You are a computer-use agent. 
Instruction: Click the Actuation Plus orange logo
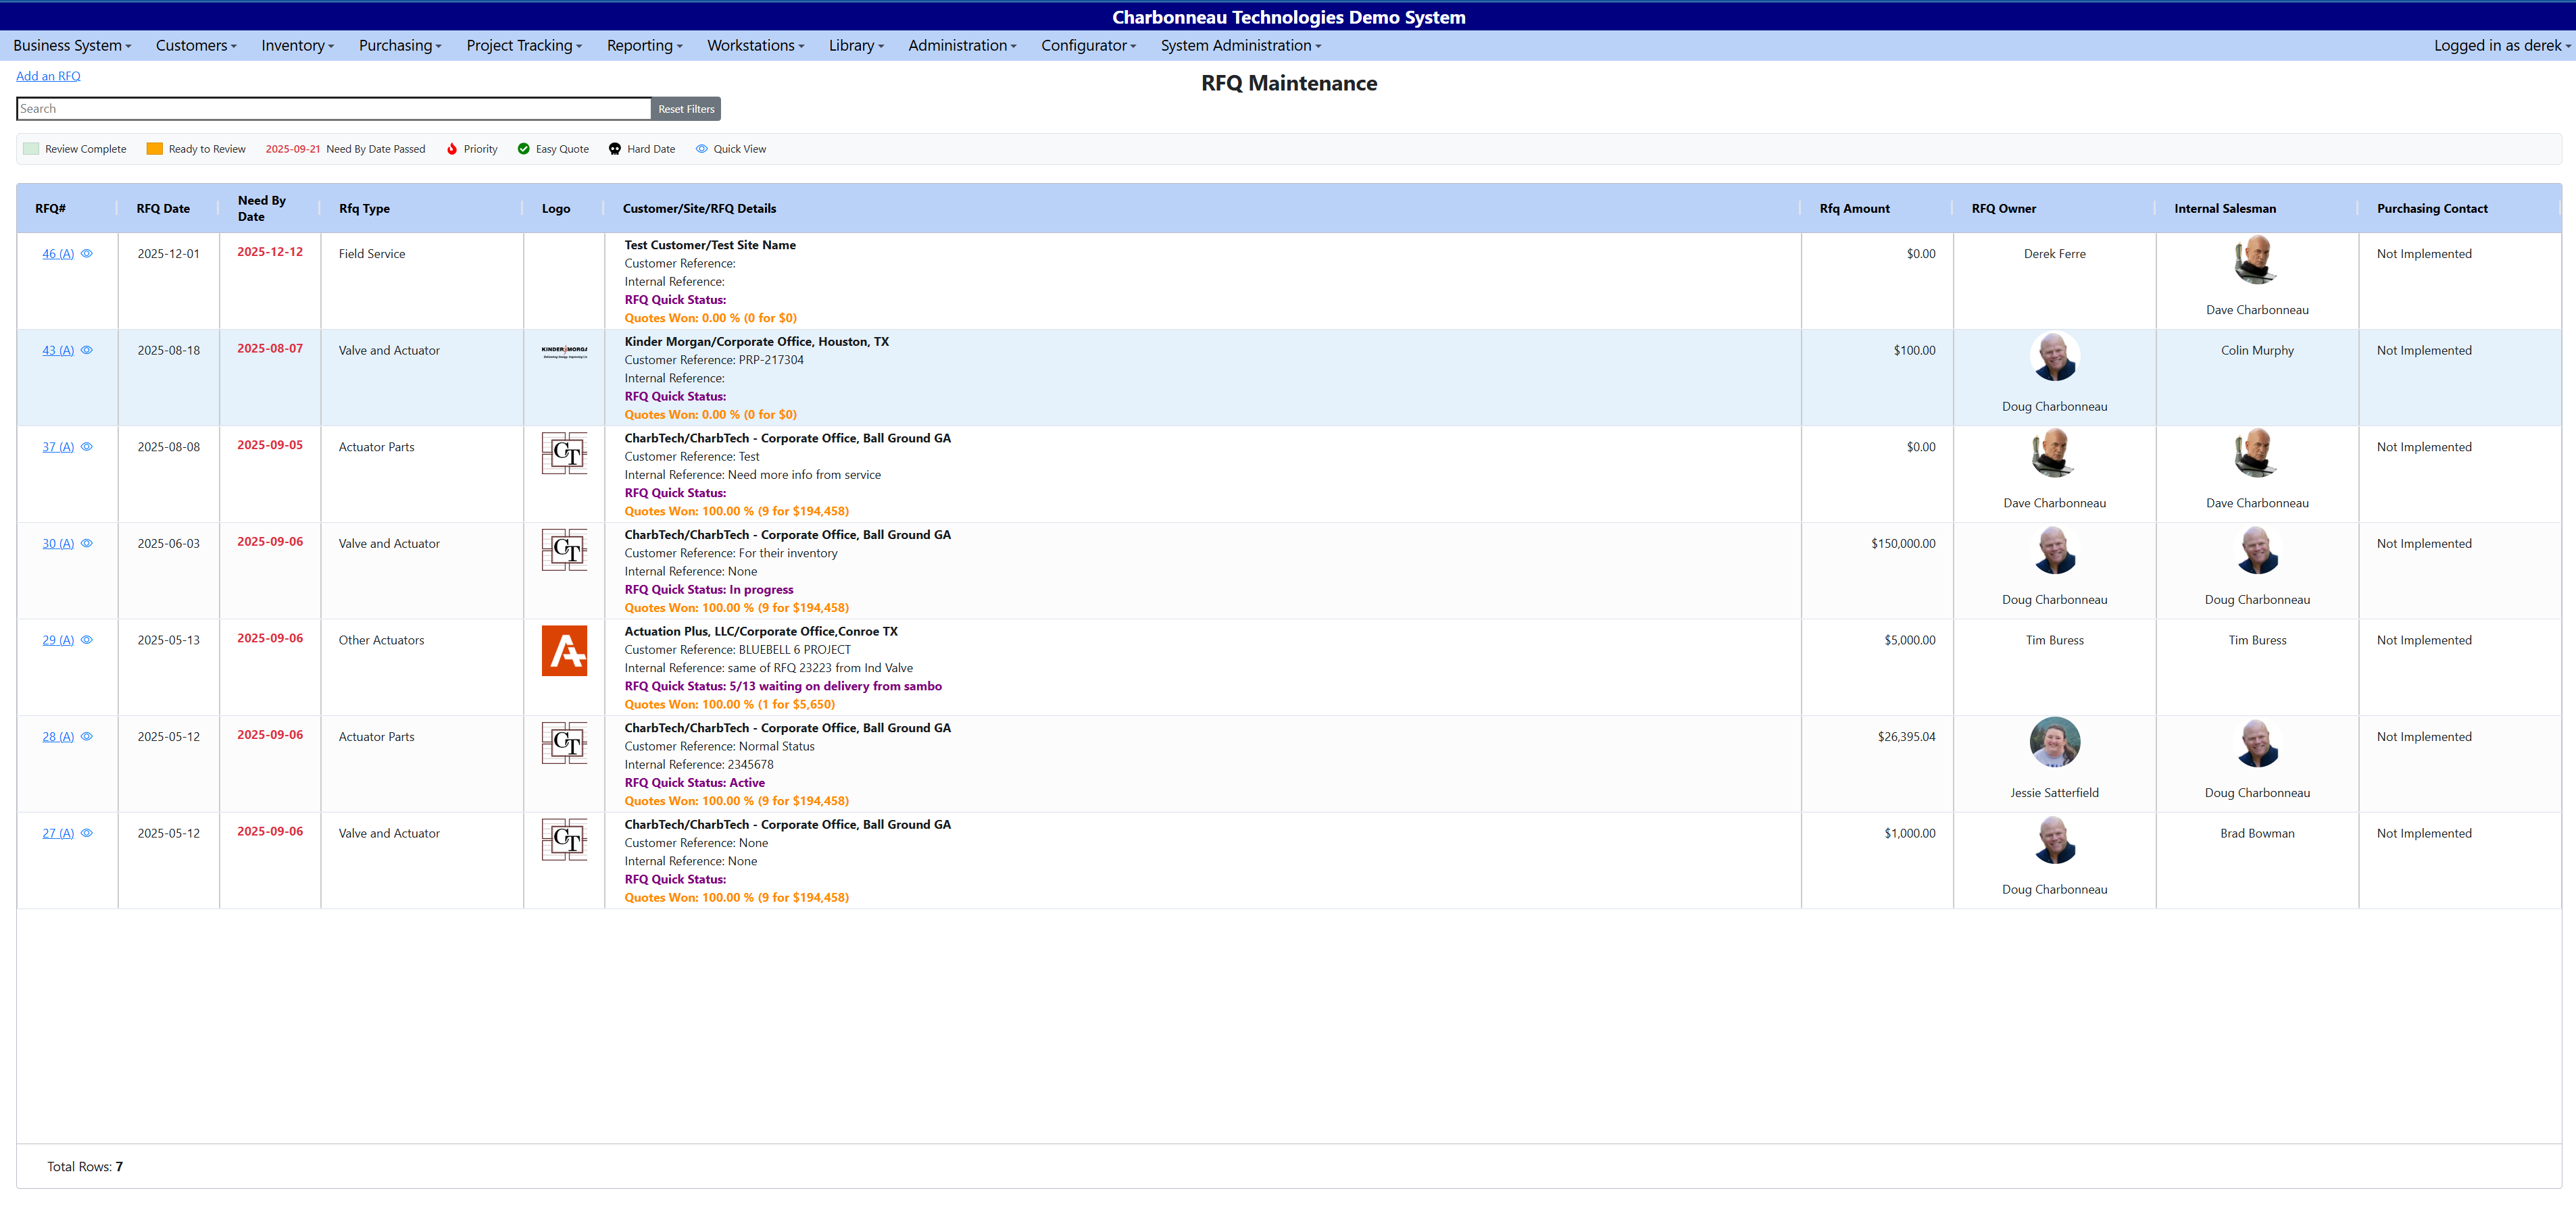click(565, 650)
